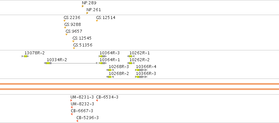Click the 10366R-4 text label
This screenshot has height=123, width=279.
(x=146, y=67)
